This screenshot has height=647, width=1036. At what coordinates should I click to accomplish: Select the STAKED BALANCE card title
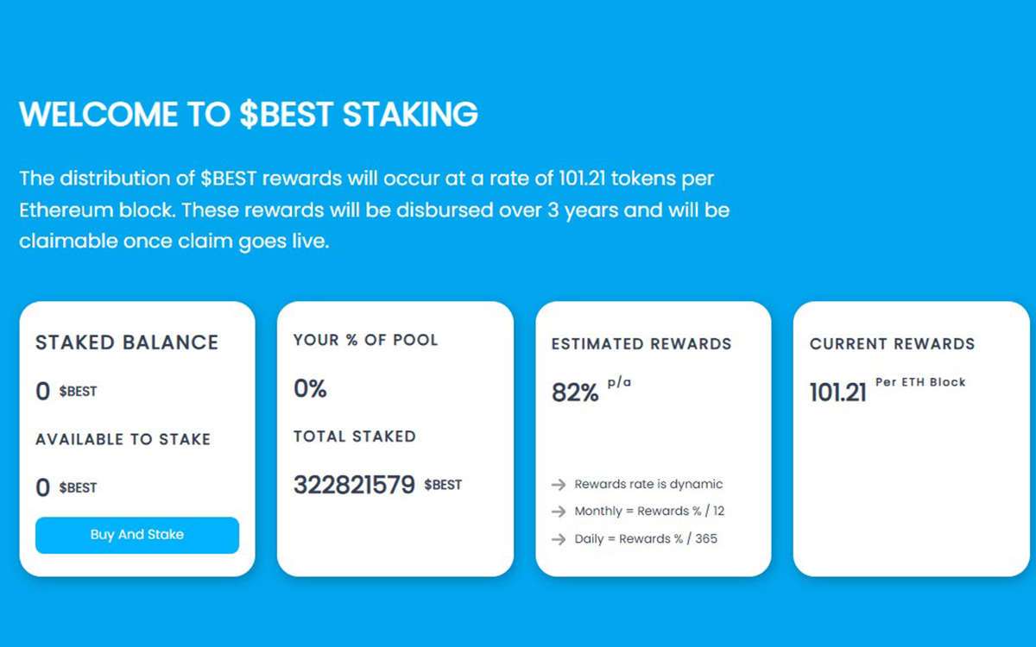[126, 342]
